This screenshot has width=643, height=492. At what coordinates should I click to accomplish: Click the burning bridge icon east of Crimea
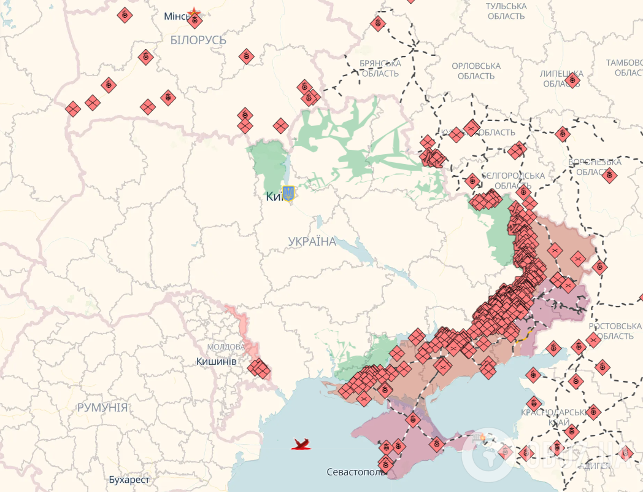(482, 437)
